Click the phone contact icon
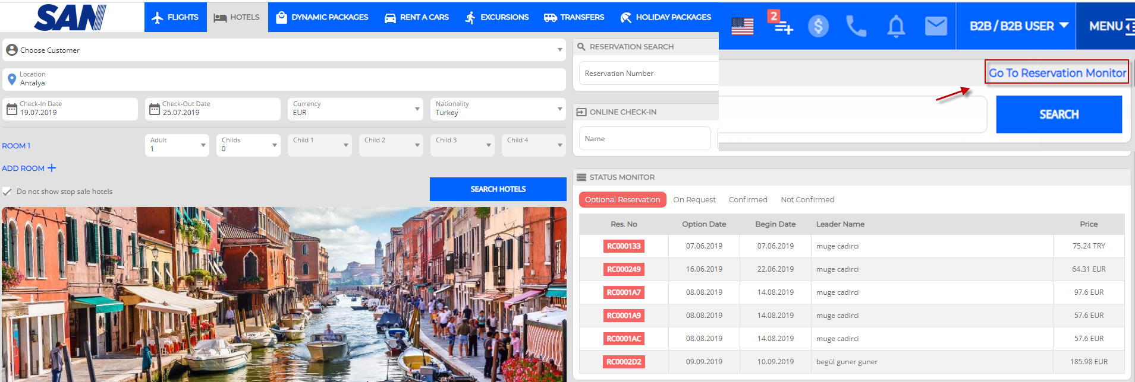Image resolution: width=1135 pixels, height=382 pixels. [856, 26]
